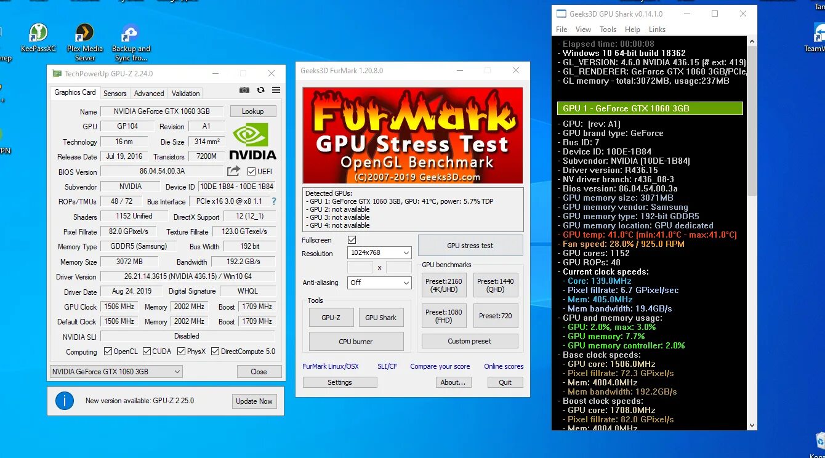Screen dimensions: 825x458
Task: Open GPU Shark Help menu
Action: 632,30
